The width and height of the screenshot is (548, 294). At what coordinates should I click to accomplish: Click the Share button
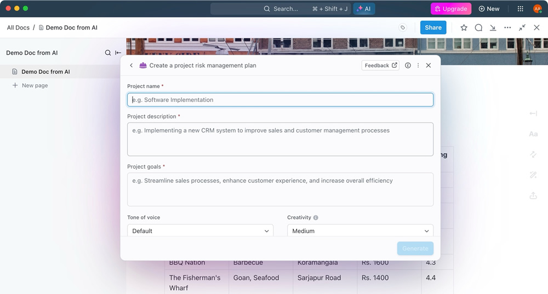click(x=433, y=27)
